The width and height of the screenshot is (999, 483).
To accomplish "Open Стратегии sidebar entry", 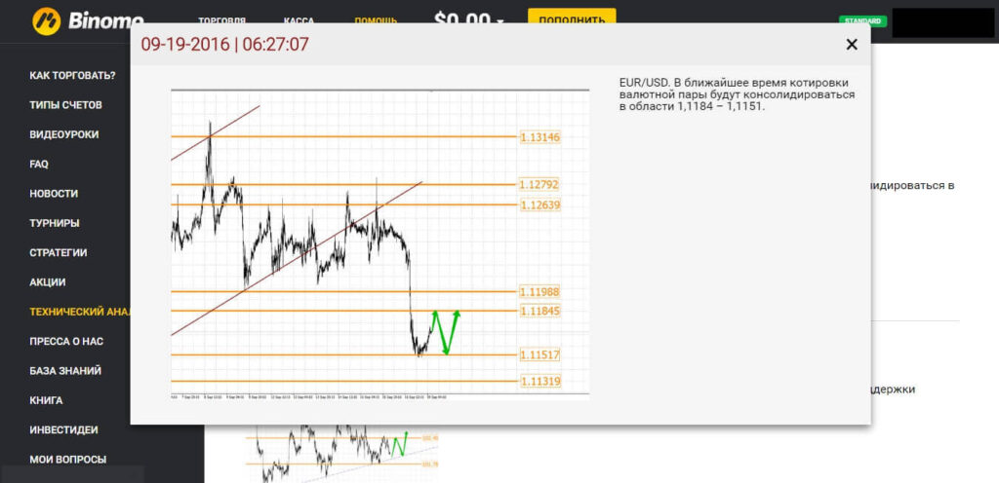I will [59, 252].
